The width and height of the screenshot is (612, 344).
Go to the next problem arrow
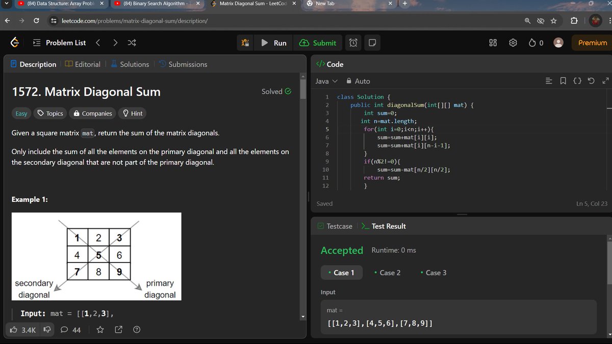[115, 43]
